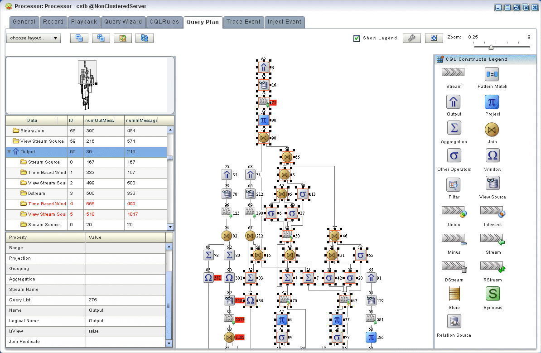Click the Value column header
The width and height of the screenshot is (541, 353).
[x=126, y=237]
